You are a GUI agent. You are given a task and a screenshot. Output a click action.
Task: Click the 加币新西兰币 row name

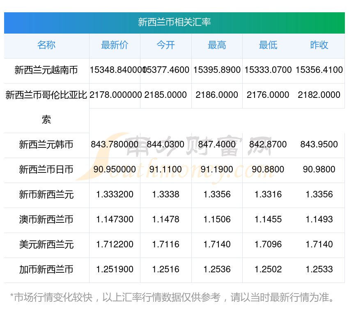(46, 269)
